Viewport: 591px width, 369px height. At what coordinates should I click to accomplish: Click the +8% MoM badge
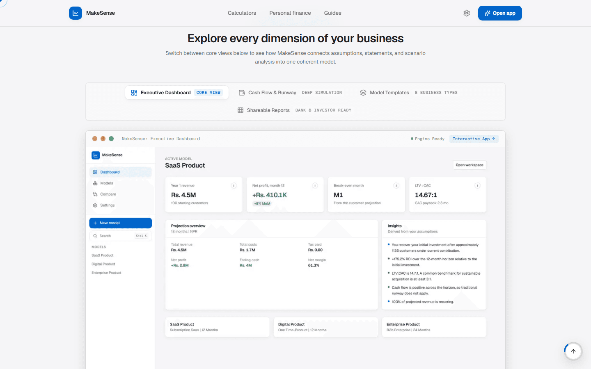pos(262,204)
